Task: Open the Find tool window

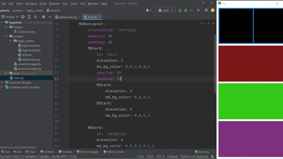Action: (x=5, y=152)
